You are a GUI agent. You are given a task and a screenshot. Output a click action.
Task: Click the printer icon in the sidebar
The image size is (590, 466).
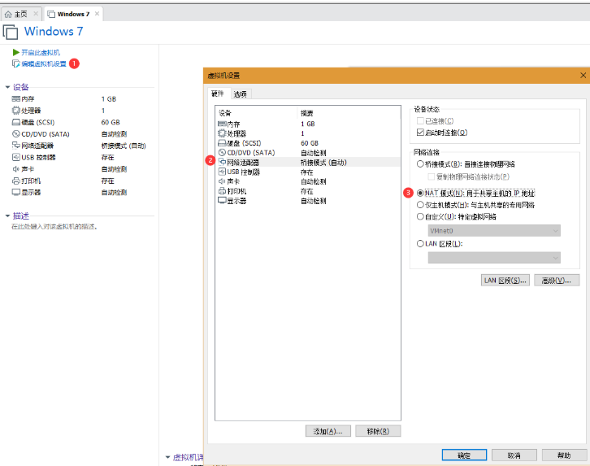(15, 181)
